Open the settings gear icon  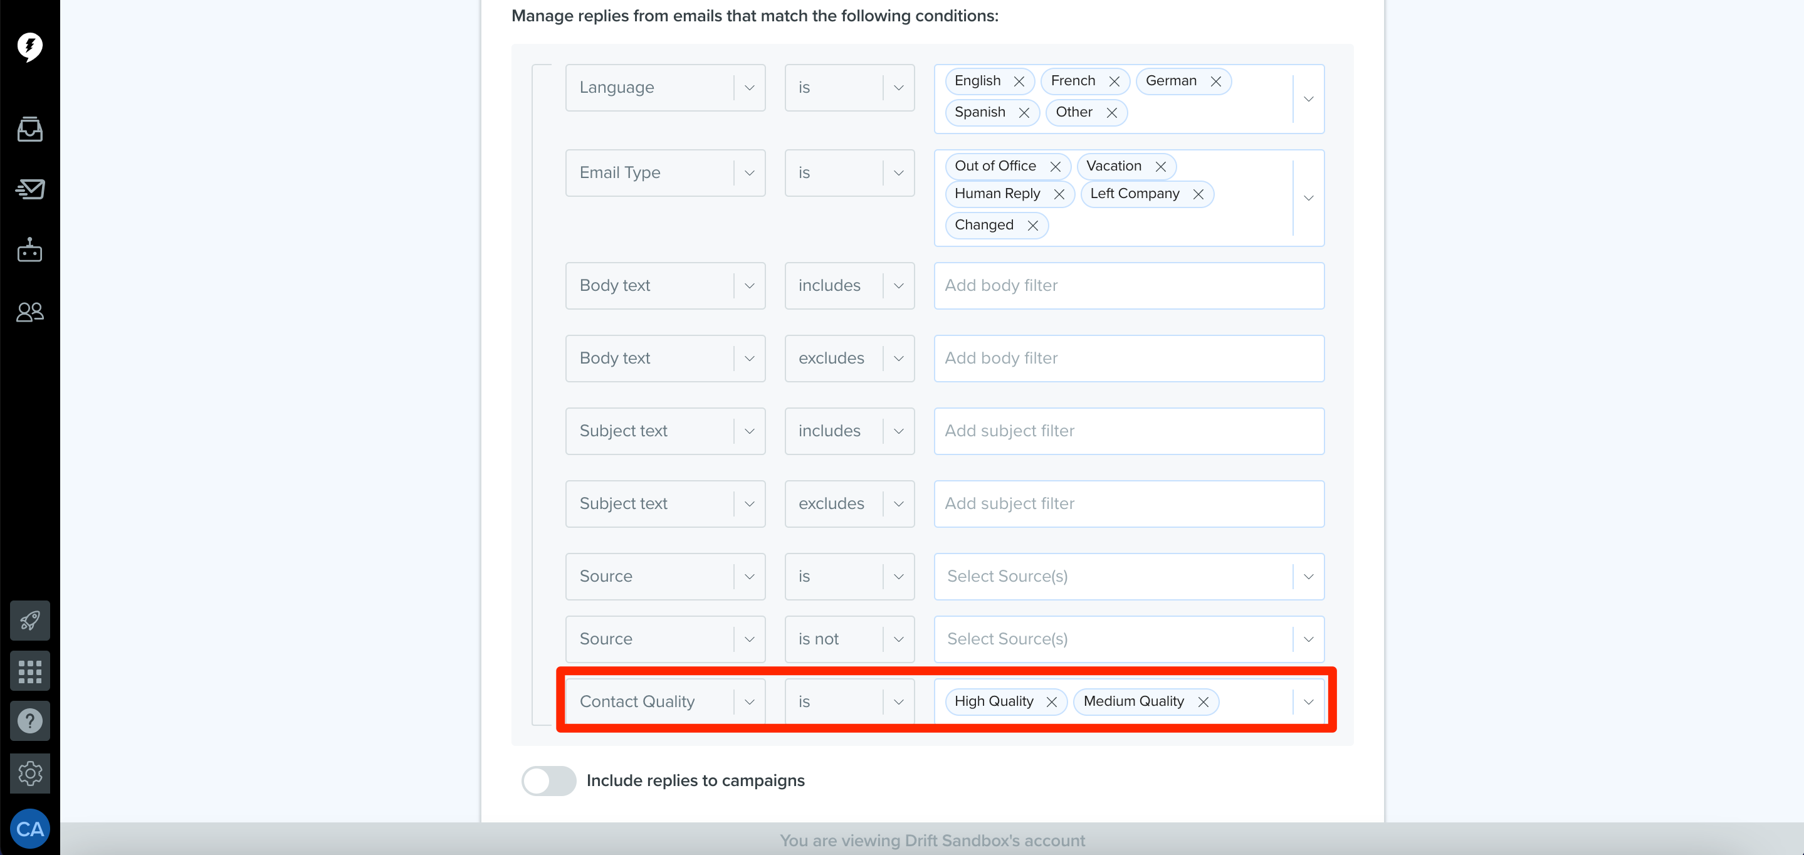29,774
